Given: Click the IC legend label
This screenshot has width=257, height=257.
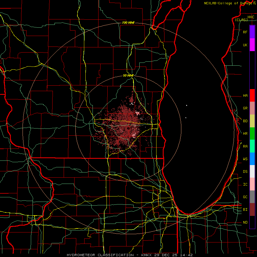Looking at the screenshot, I should click(245, 184).
